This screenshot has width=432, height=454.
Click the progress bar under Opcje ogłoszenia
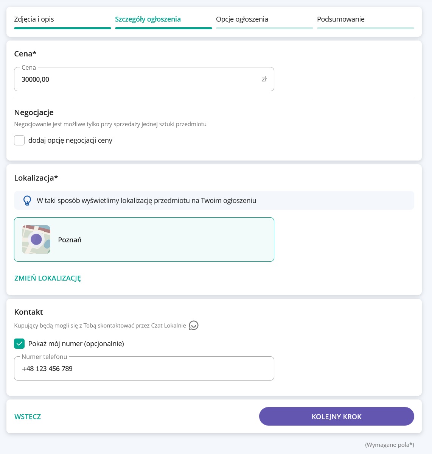[x=264, y=28]
